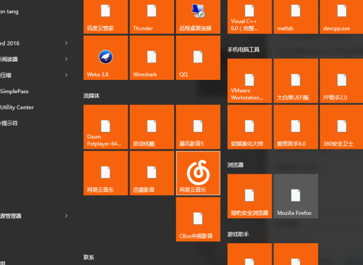Image resolution: width=363 pixels, height=265 pixels.
Task: Open the Wireshark tile
Action: coord(152,57)
